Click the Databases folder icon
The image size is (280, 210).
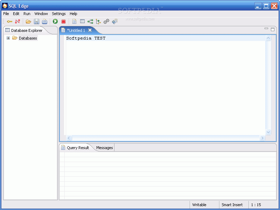tap(15, 38)
